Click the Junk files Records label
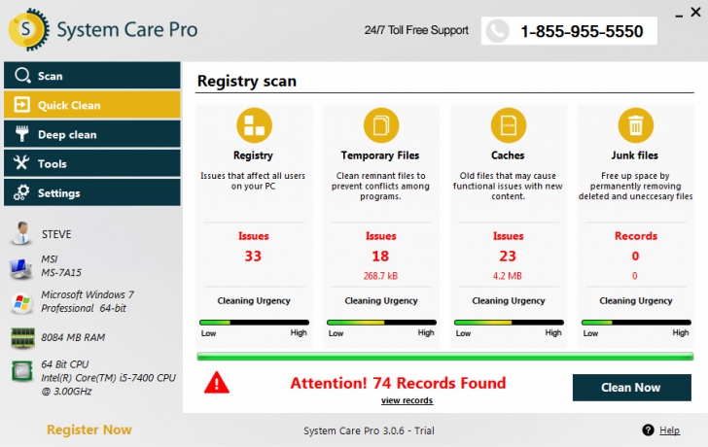This screenshot has width=708, height=447. 636,236
